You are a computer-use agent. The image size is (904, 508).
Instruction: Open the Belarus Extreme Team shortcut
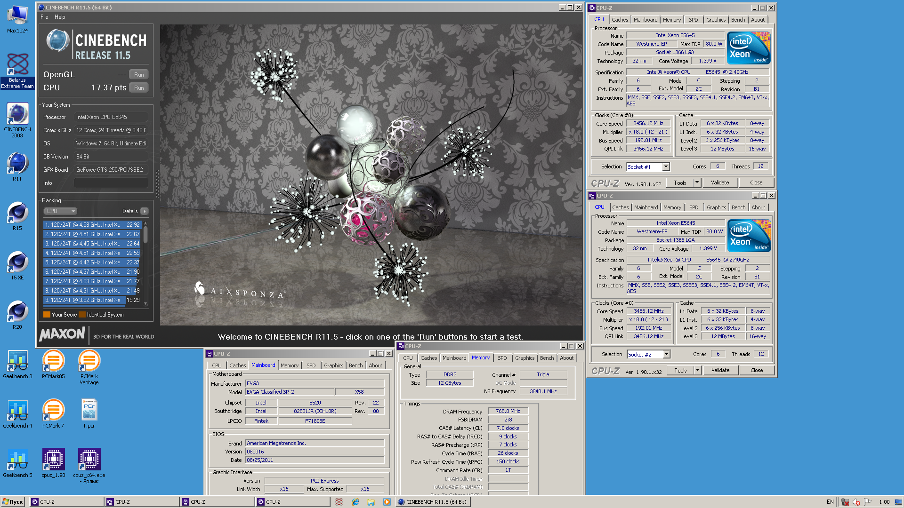[17, 71]
